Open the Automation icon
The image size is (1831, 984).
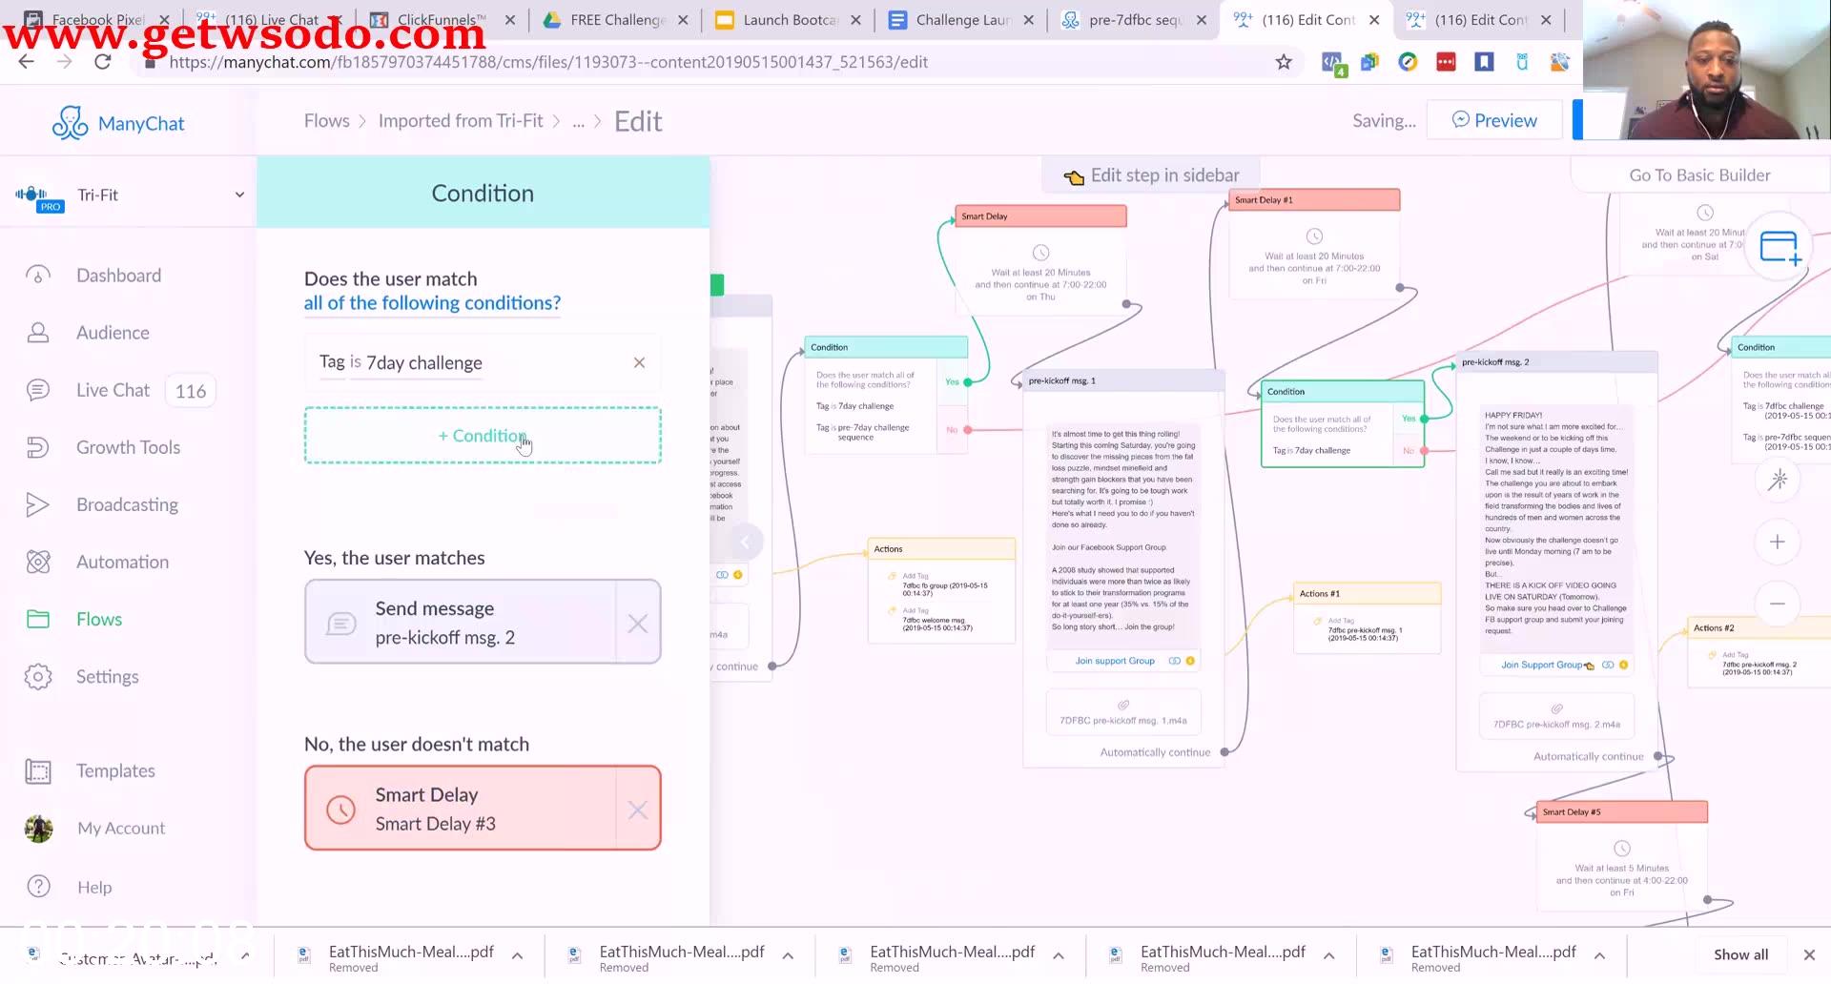pos(38,562)
